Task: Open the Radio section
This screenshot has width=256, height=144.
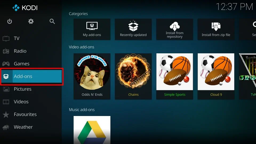Action: point(31,51)
